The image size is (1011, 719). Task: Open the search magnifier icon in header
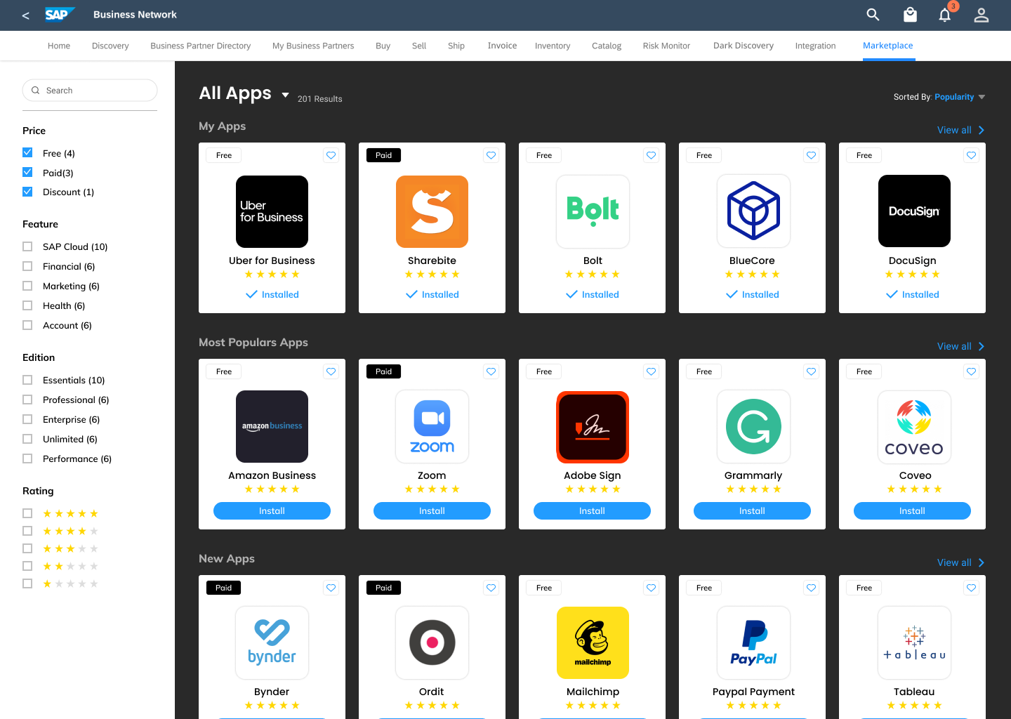(873, 14)
